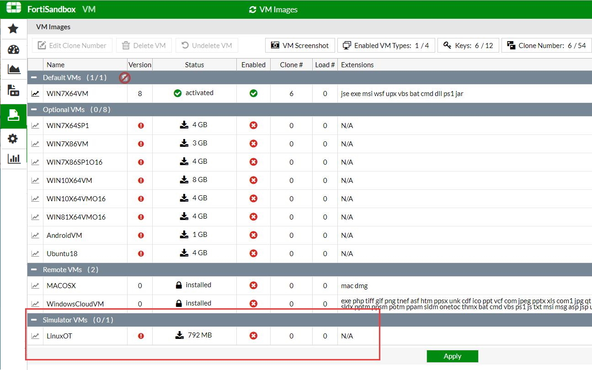Open the Favorites star in sidebar

click(x=13, y=29)
